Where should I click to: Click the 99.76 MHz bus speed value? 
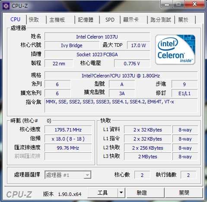(x=68, y=148)
